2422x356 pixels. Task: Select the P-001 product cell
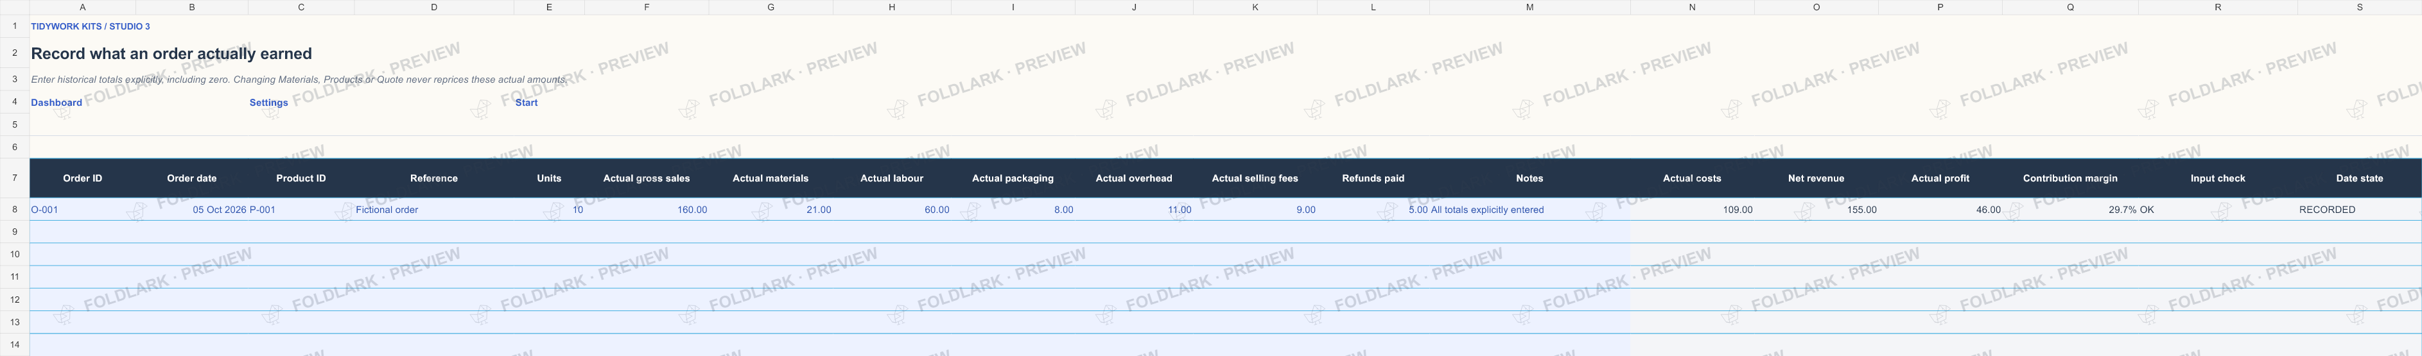301,210
